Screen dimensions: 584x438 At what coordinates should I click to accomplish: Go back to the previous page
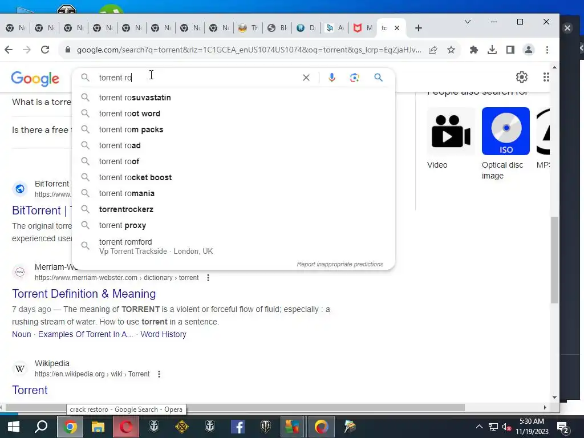[9, 50]
